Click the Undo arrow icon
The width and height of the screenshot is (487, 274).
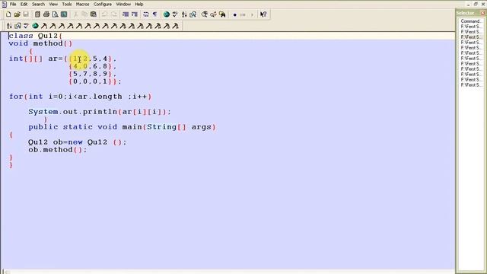tap(105, 14)
